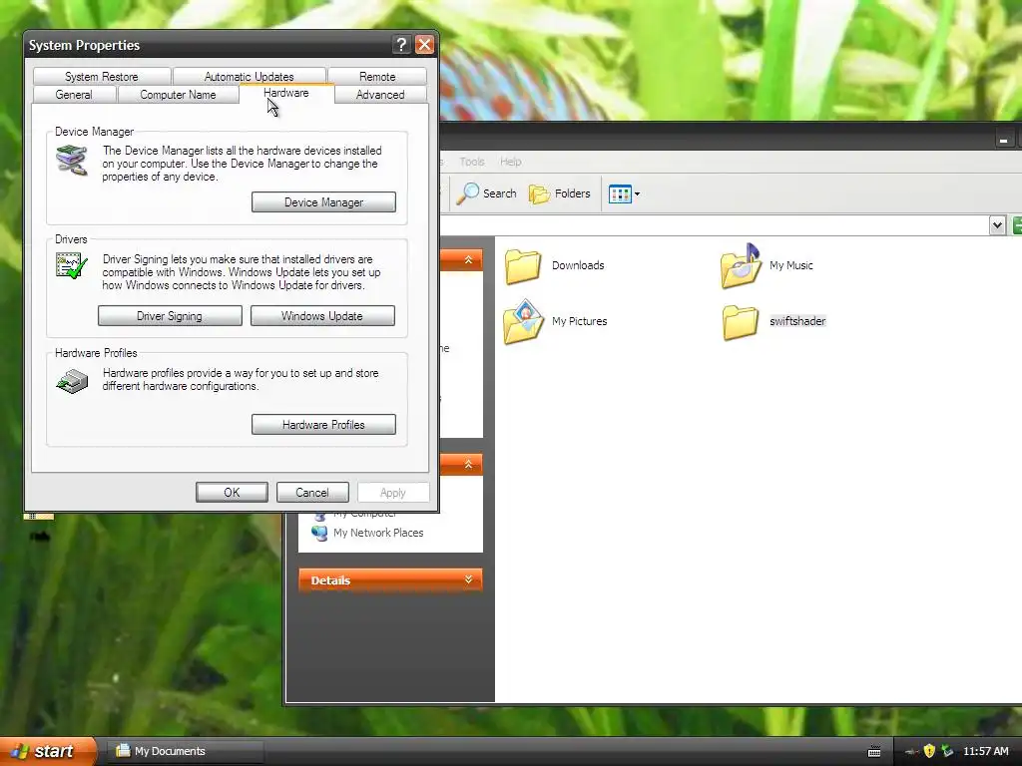Click the My Network Places icon
Screen dimensions: 1022x766
pos(319,533)
